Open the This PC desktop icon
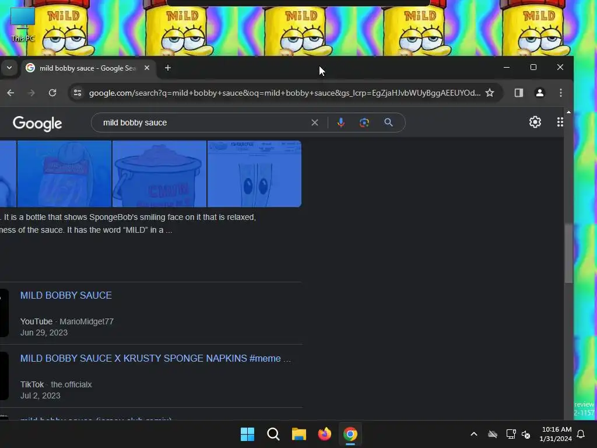Viewport: 597px width, 448px height. click(23, 24)
